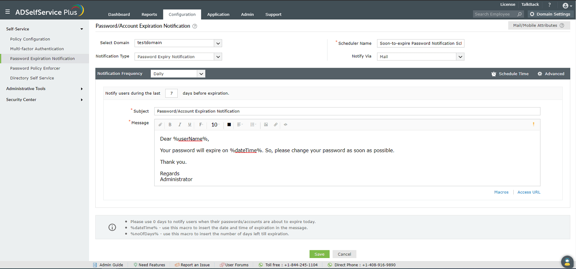Open the Notify Via dropdown
This screenshot has height=269, width=576.
point(421,57)
